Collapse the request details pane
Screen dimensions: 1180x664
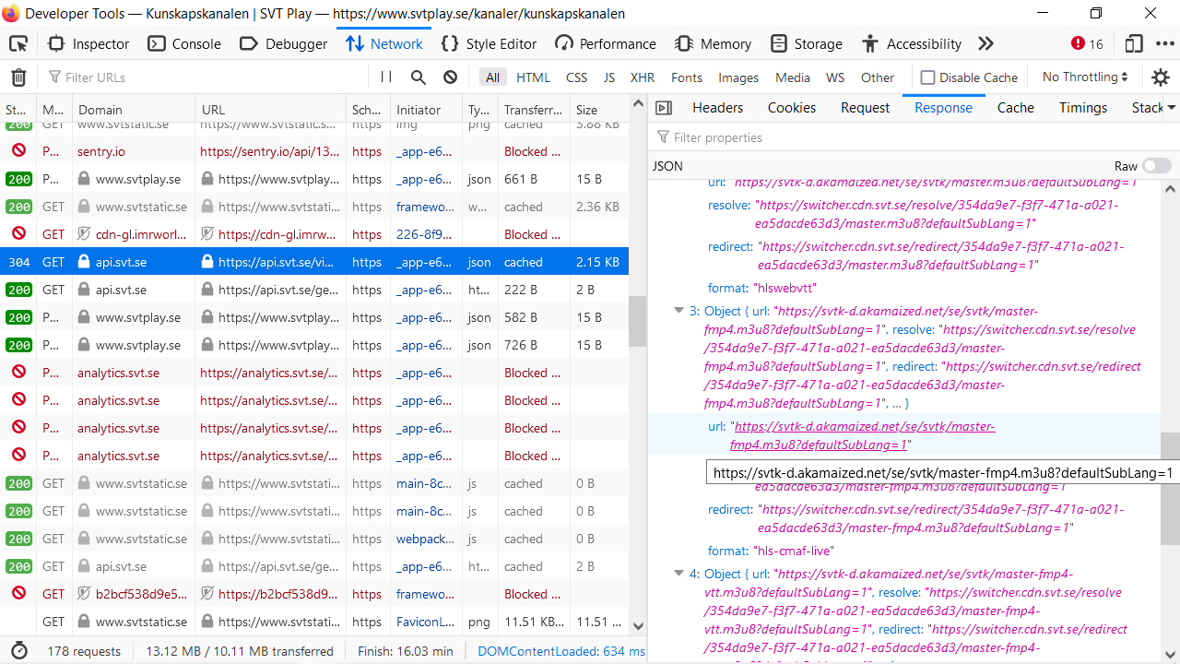664,108
